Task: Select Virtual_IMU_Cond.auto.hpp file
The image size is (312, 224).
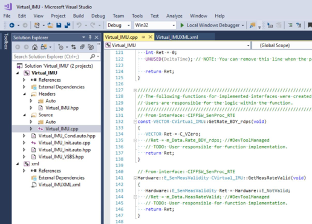Action: tap(67, 136)
